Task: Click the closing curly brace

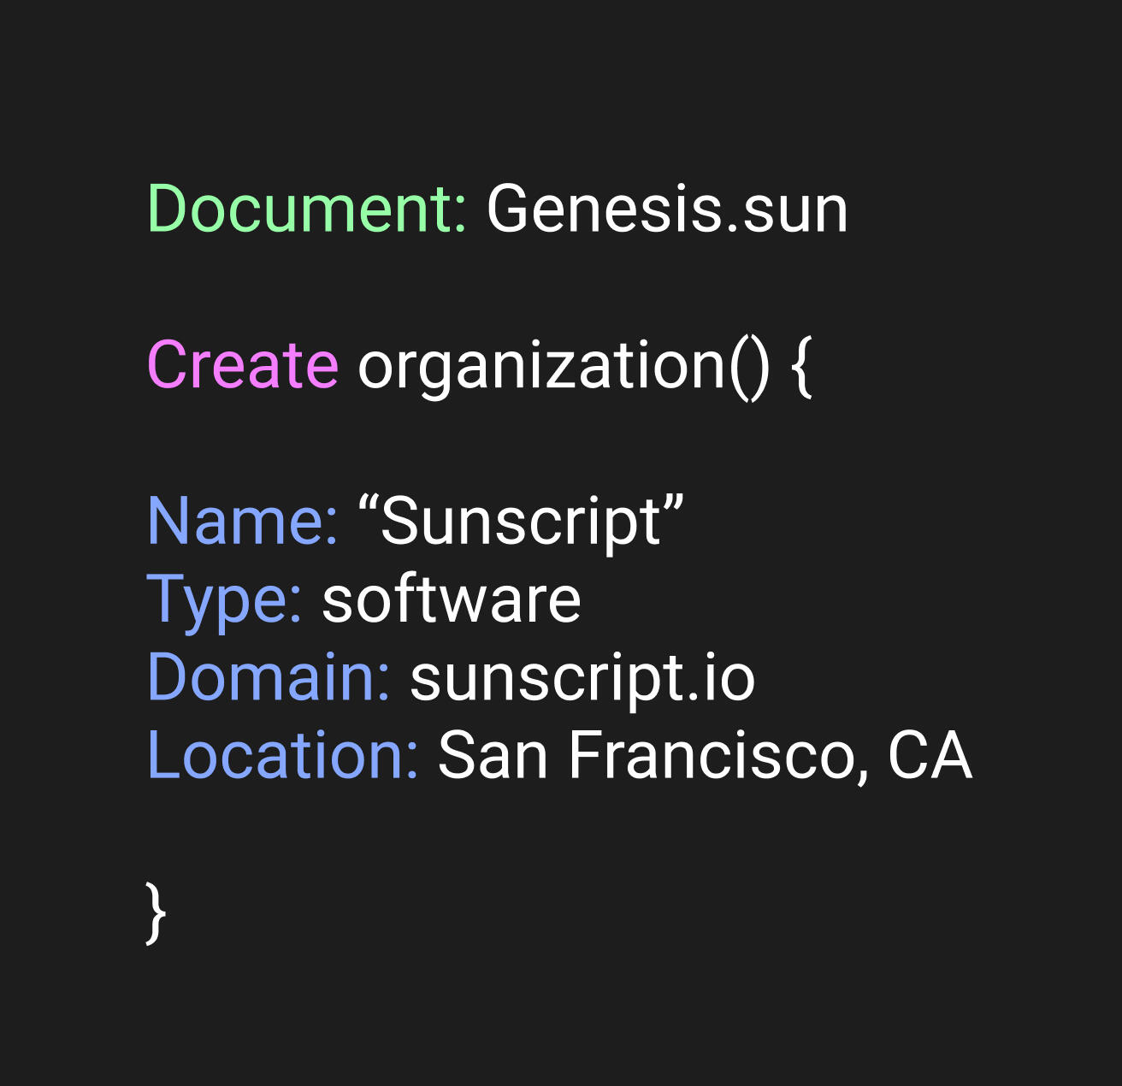Action: pos(156,913)
